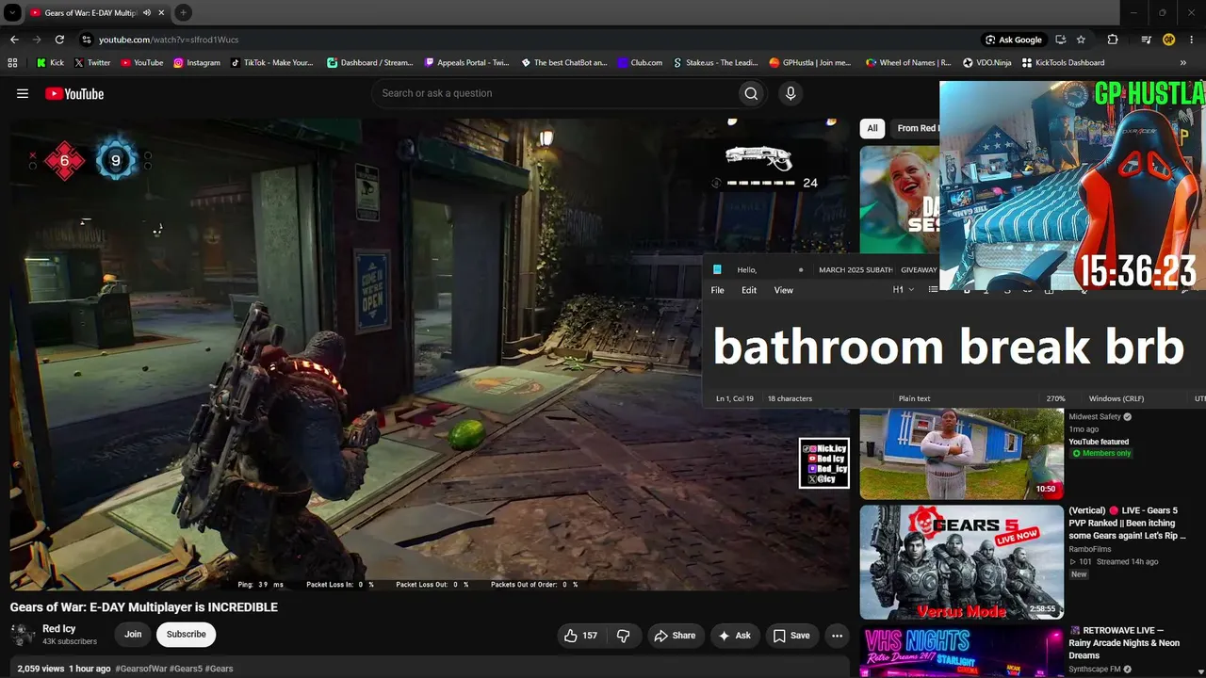Viewport: 1206px width, 678px height.
Task: Open the media controls in Chrome toolbar
Action: pos(1146,40)
